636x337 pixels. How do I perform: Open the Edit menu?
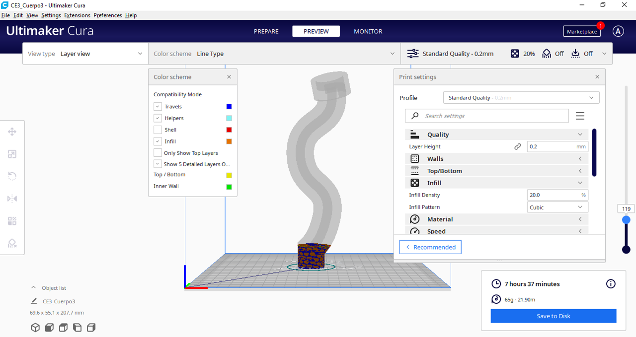(18, 15)
